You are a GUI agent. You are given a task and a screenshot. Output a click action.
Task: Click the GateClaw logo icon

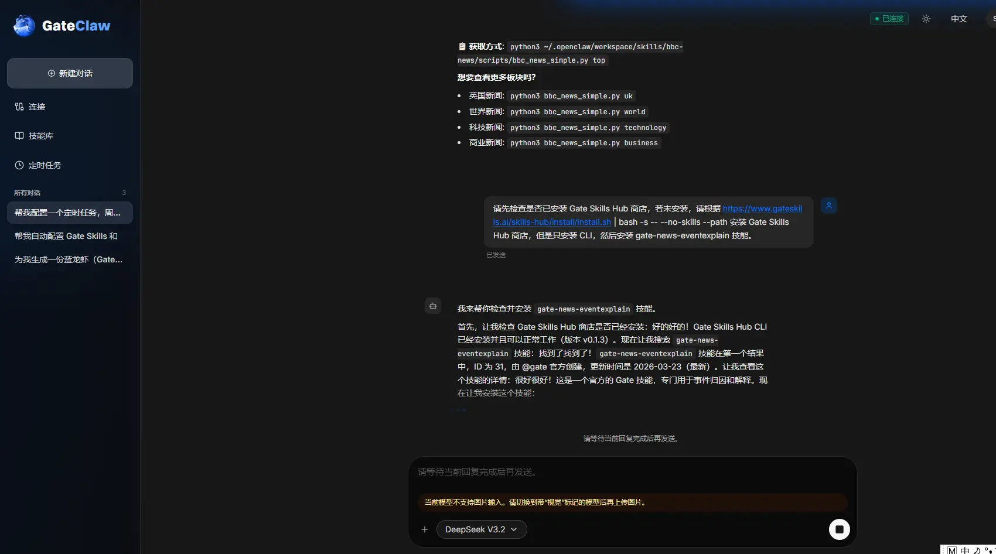tap(24, 26)
